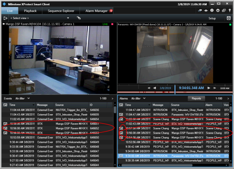Open the Sequence Explorer tab
The image size is (234, 169).
(x=61, y=11)
